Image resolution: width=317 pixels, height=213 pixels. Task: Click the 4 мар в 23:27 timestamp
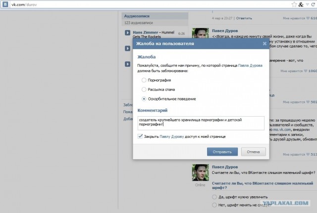pos(222,18)
